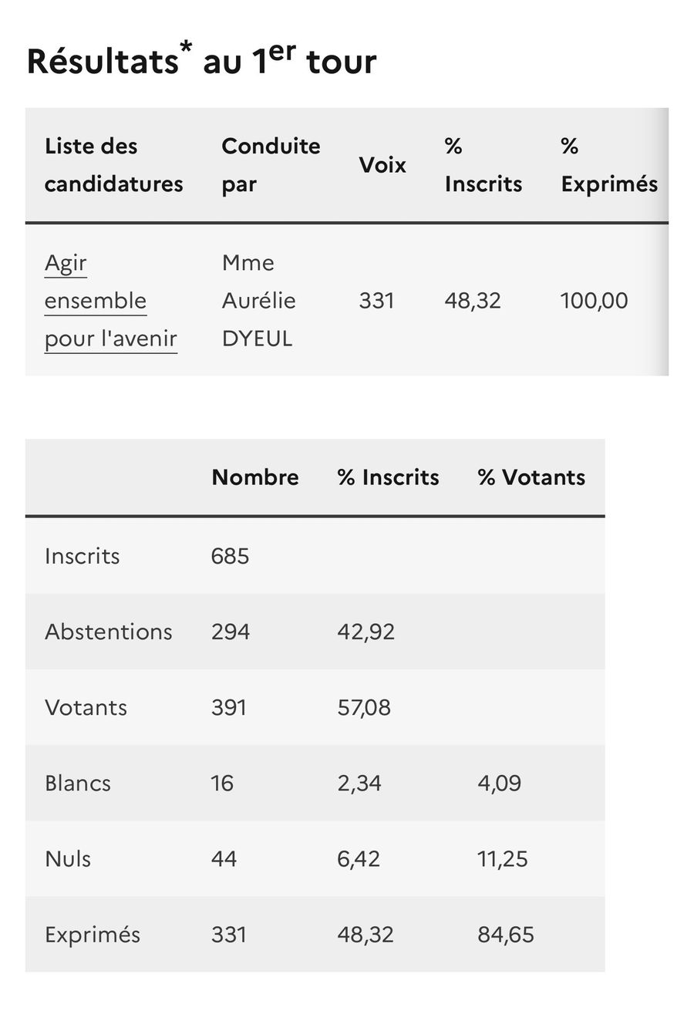Click the 11,25 value in Nuls row
This screenshot has height=1011, width=694.
tap(503, 858)
